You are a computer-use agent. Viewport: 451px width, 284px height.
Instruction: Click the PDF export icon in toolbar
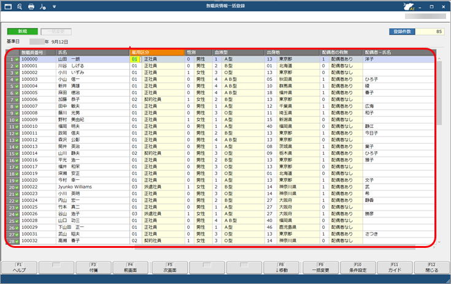42,6
